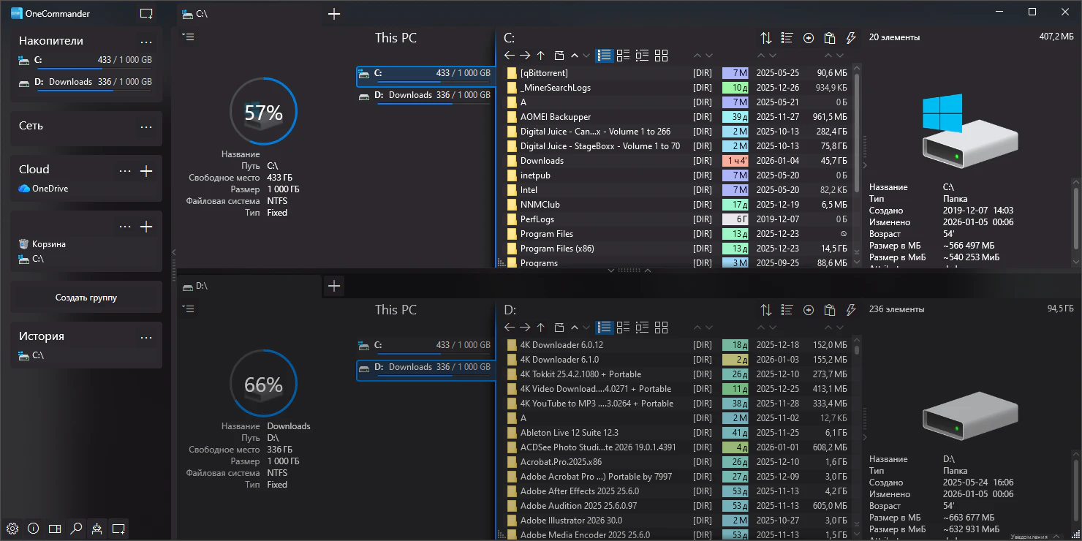Click bright up chevron in C: pane toolbar

575,56
